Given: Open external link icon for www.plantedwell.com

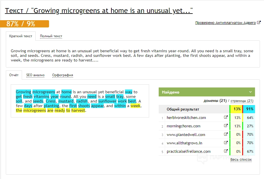Looking at the screenshot, I should 226,134.
